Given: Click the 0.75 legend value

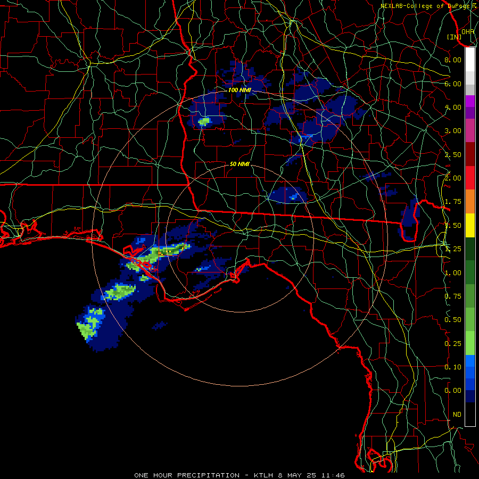Looking at the screenshot, I should coord(453,296).
